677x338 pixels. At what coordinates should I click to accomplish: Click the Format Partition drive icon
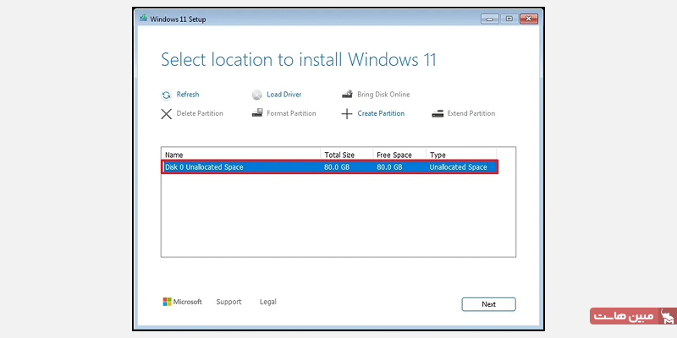(x=257, y=113)
